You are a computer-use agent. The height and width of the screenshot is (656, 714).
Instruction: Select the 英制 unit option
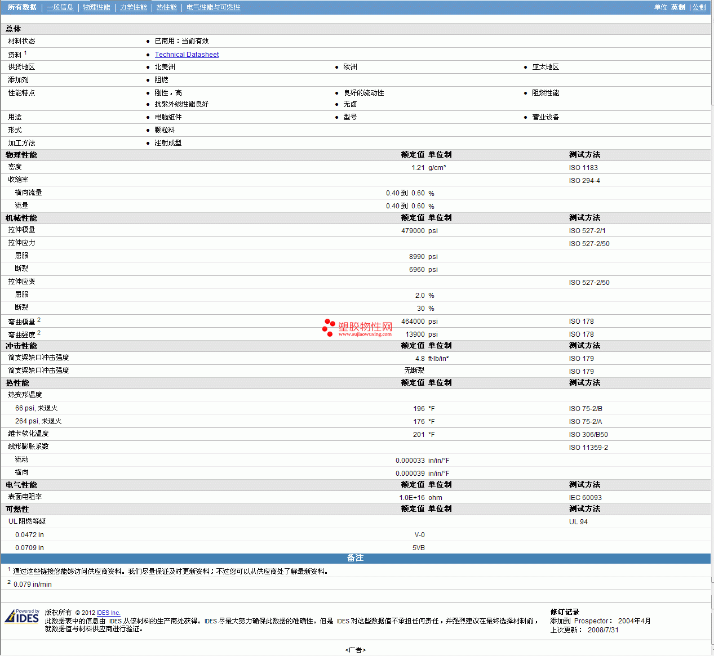pos(678,7)
